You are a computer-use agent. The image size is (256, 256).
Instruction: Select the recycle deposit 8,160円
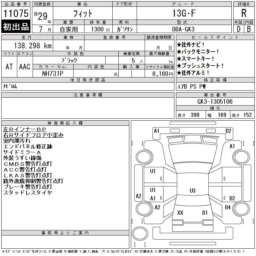click(x=163, y=74)
